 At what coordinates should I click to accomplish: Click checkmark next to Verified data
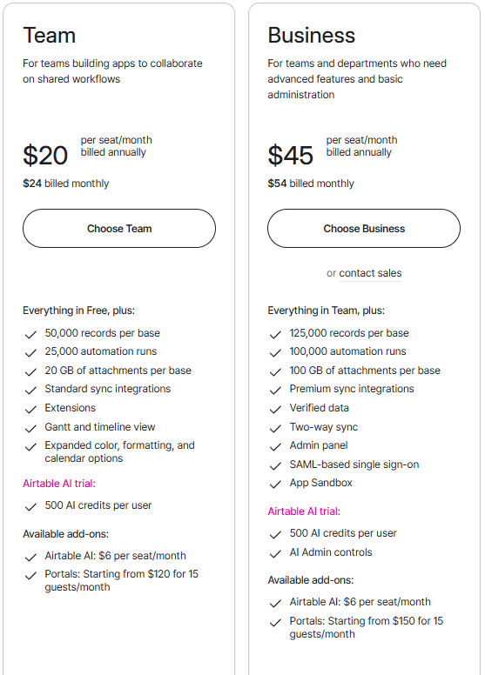point(275,410)
